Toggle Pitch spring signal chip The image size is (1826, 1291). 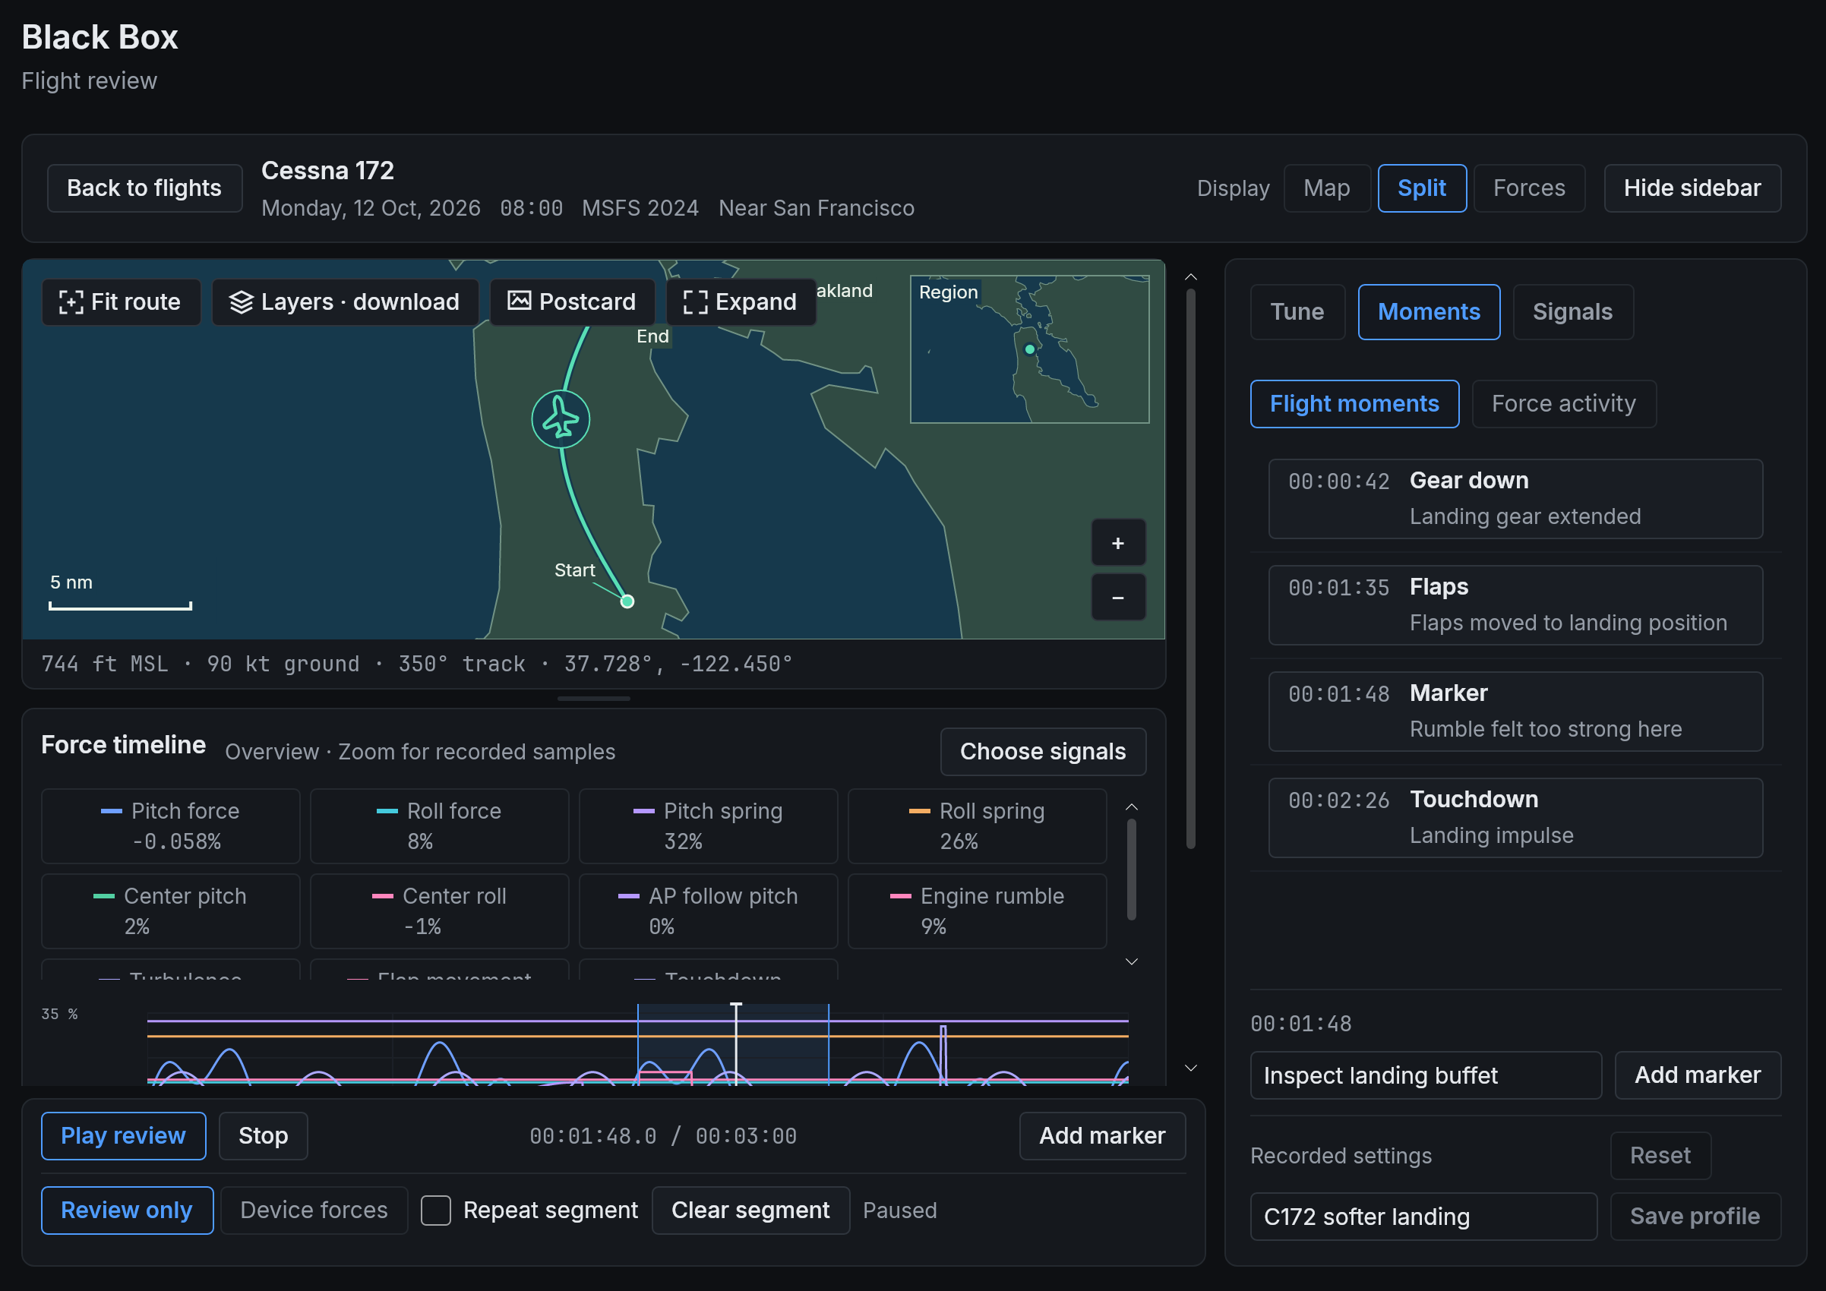[708, 826]
